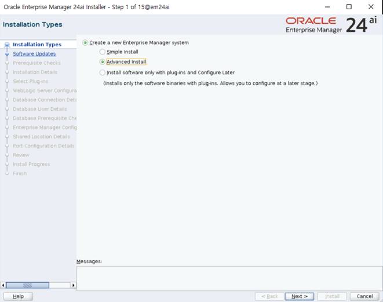This screenshot has width=383, height=302.
Task: Click the Finish step
Action: click(x=20, y=173)
